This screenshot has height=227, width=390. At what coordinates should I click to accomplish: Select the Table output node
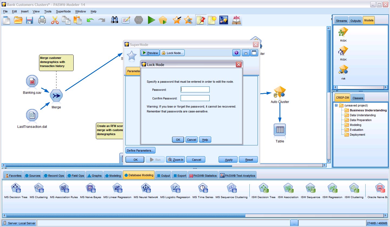(280, 130)
